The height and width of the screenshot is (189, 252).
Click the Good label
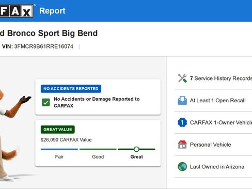pyautogui.click(x=98, y=157)
